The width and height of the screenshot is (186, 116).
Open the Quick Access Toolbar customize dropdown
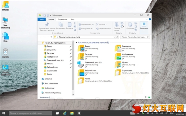tap(51, 15)
